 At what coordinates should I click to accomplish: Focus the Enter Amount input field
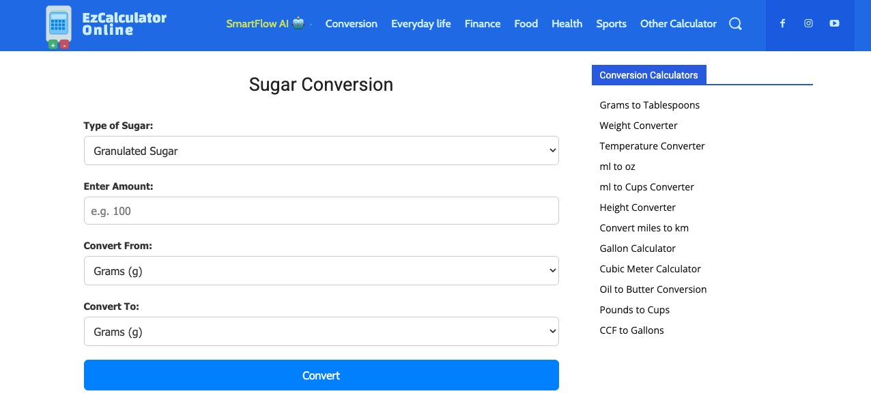322,211
